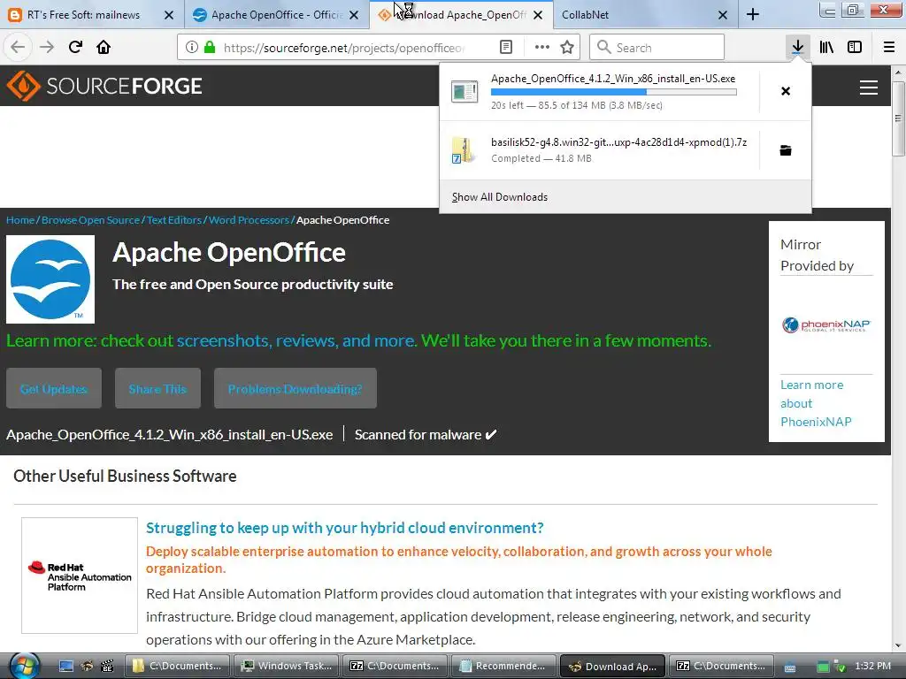
Task: Open the Library icon in toolbar
Action: (826, 47)
